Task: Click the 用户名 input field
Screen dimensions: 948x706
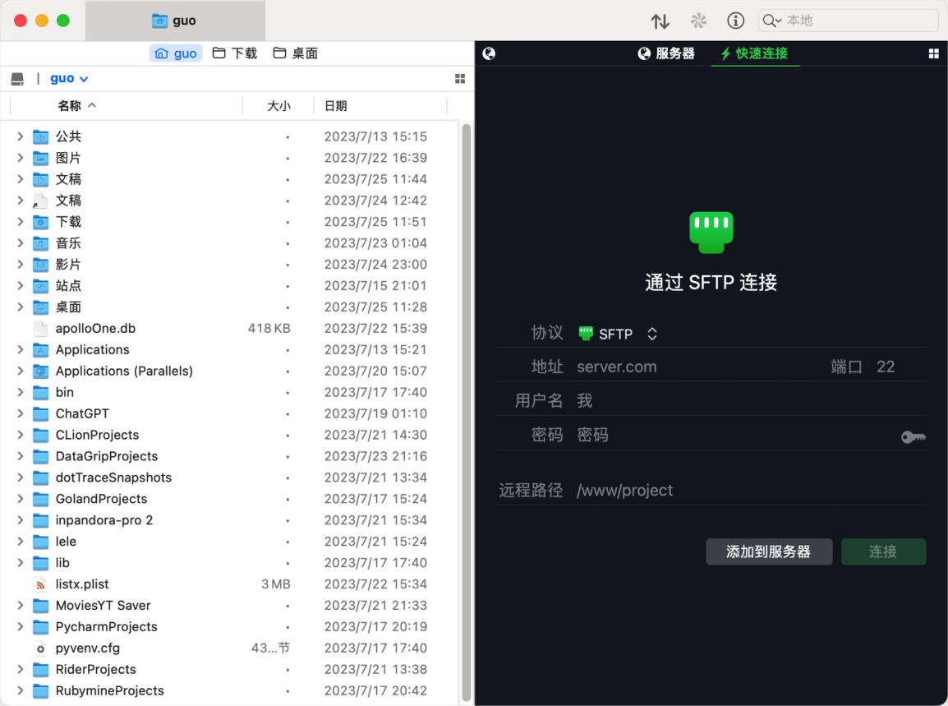Action: pyautogui.click(x=750, y=400)
